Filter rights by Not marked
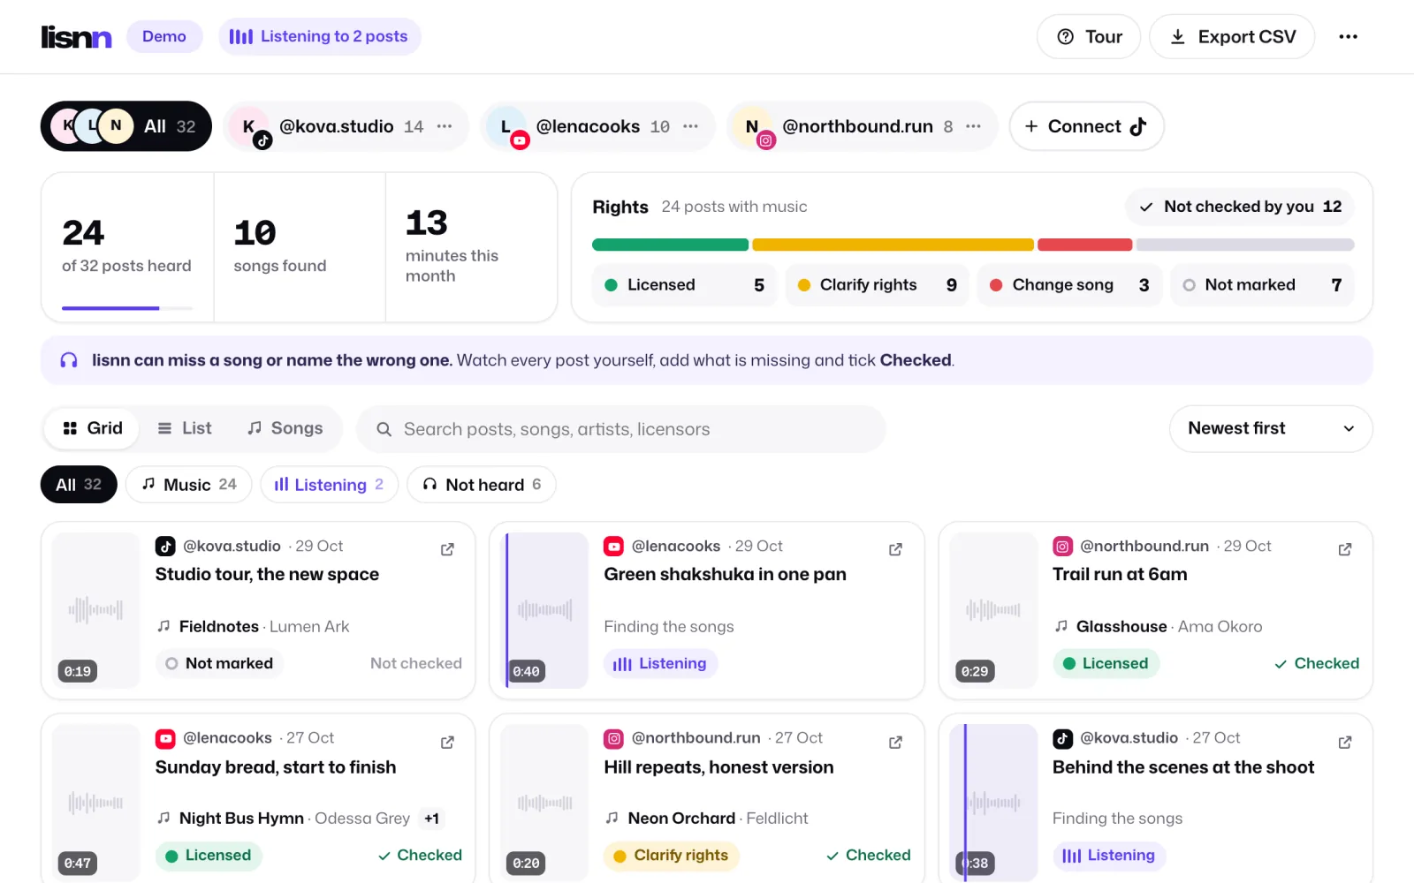Image resolution: width=1414 pixels, height=883 pixels. pos(1262,285)
